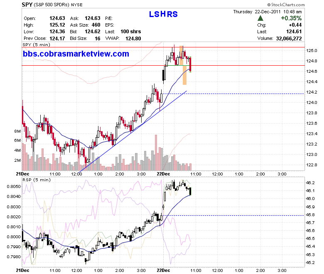Click the Low value 124.36
The height and width of the screenshot is (274, 324).
pos(57,32)
